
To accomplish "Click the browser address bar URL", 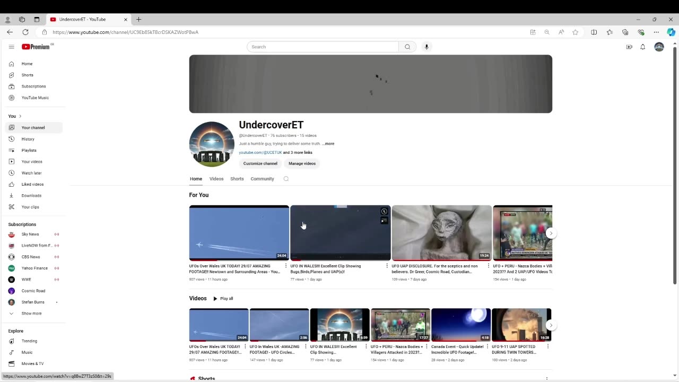I will (125, 32).
